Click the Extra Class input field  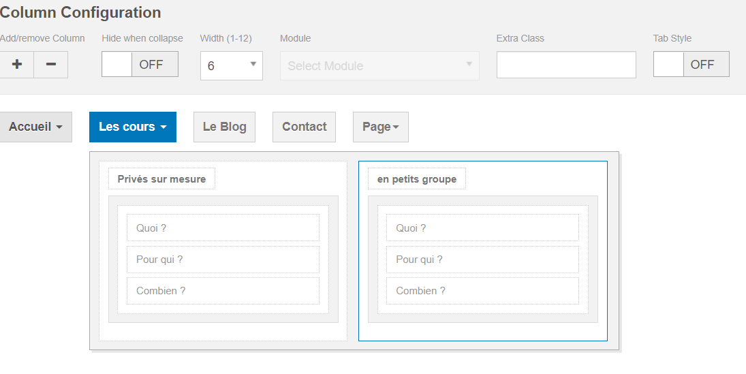[566, 65]
